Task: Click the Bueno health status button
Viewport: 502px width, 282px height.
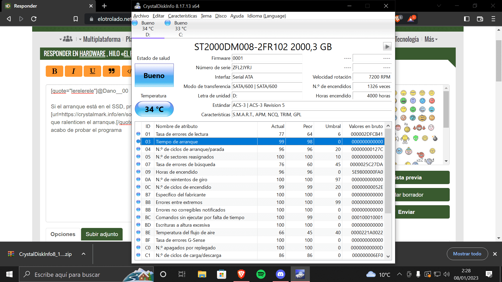Action: click(x=154, y=75)
